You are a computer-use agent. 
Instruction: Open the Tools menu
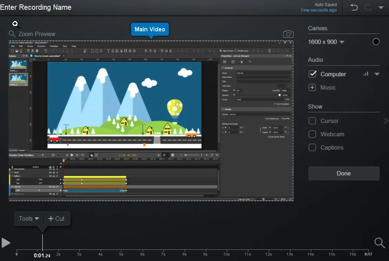[x=29, y=219]
